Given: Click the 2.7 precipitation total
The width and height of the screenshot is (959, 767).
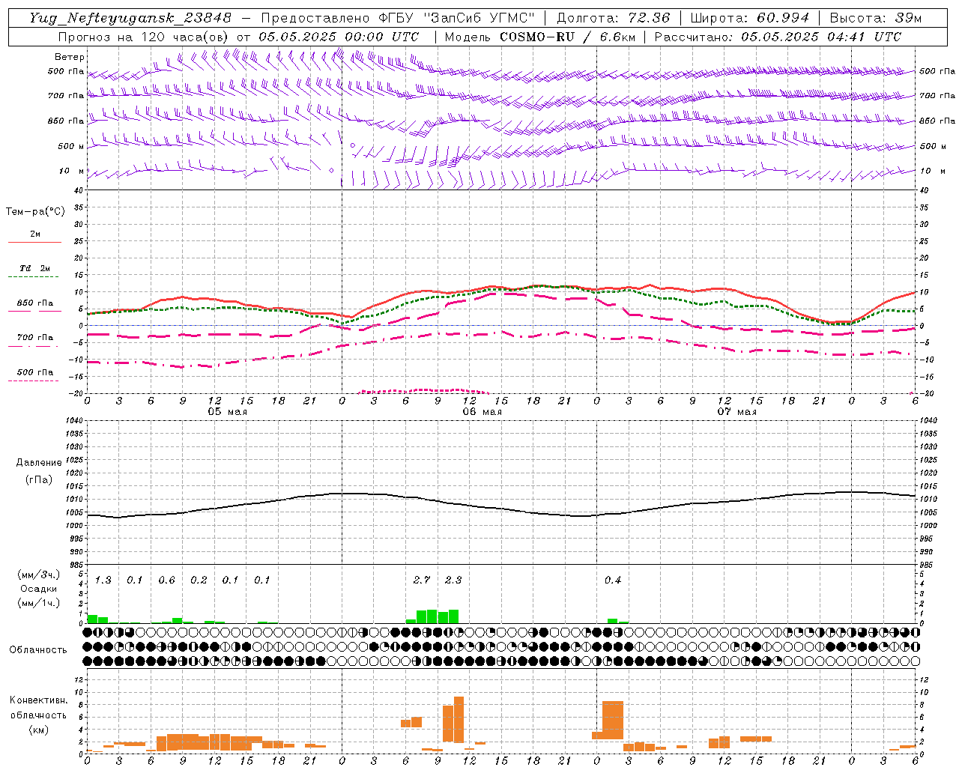Looking at the screenshot, I should point(421,580).
